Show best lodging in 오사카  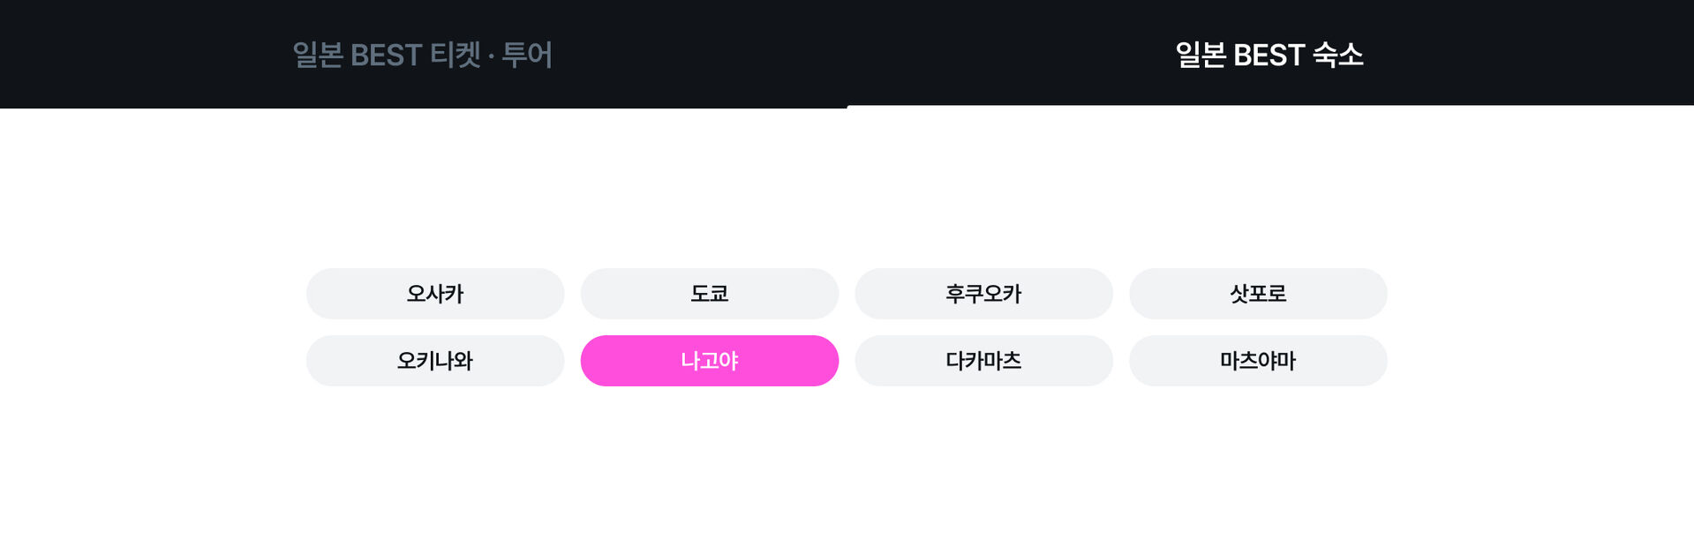[x=435, y=294]
